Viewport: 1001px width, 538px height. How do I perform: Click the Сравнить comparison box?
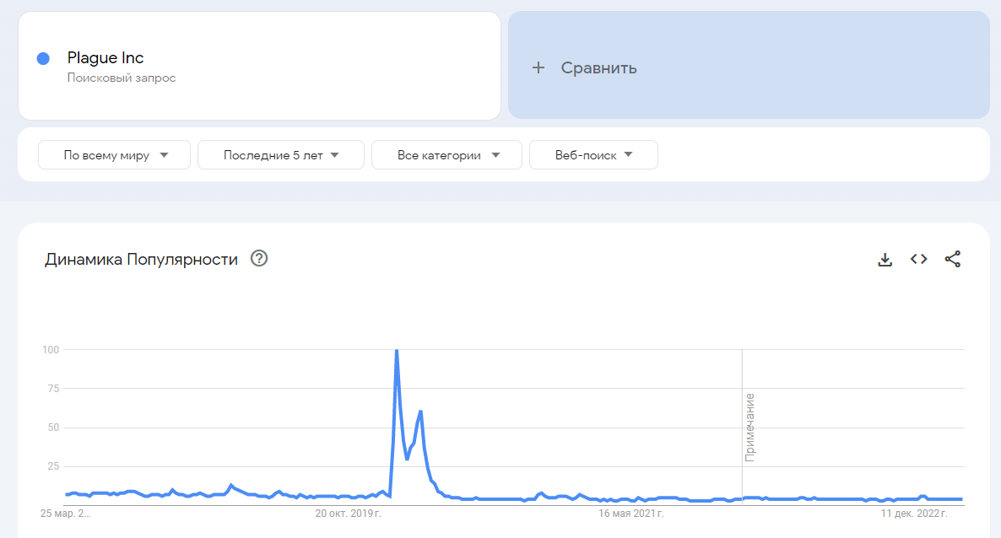[x=748, y=66]
